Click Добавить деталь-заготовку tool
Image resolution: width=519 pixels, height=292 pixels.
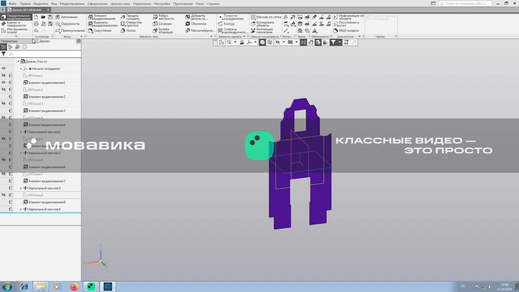coord(197,17)
